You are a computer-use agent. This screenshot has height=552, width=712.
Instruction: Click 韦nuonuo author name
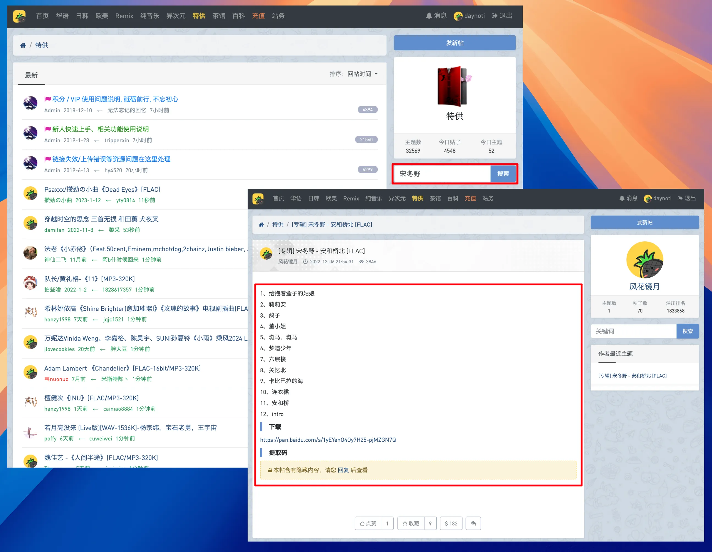coord(56,379)
